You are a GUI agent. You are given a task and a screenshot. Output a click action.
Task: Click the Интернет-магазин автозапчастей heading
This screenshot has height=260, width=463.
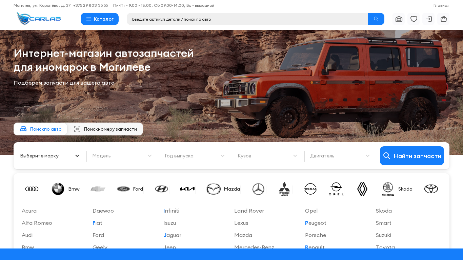point(104,60)
